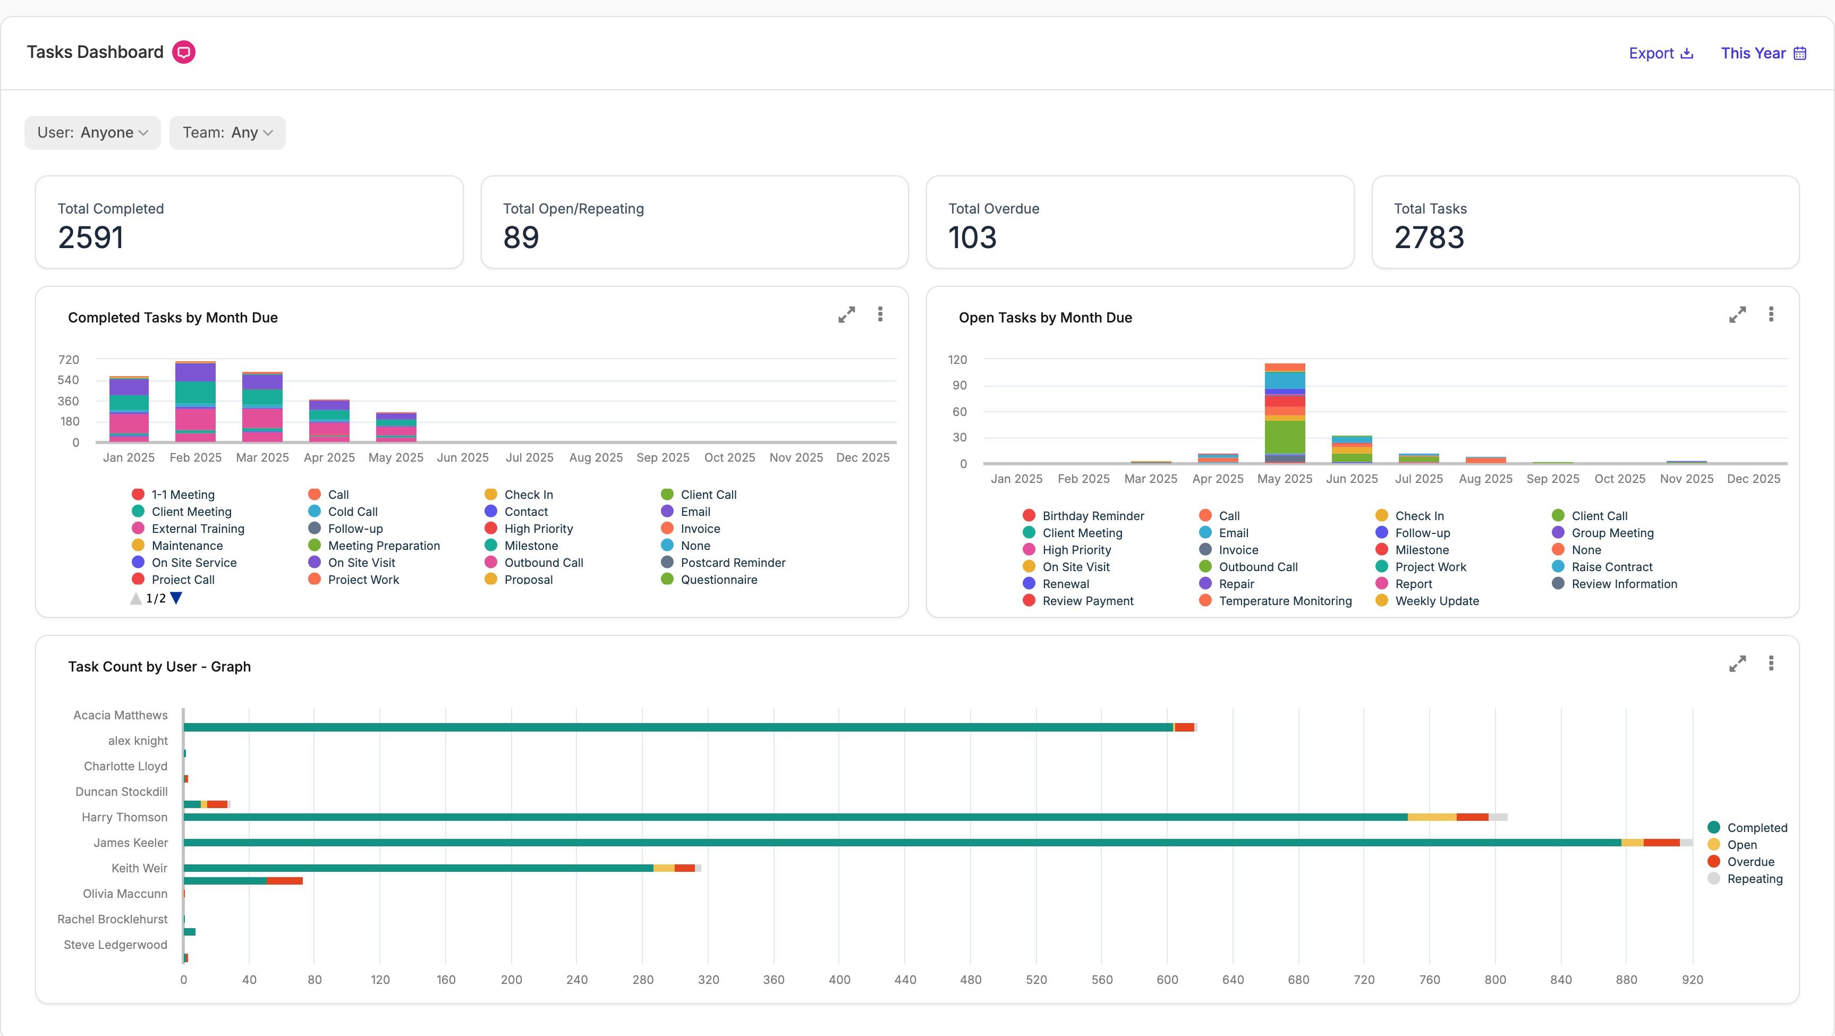Screen dimensions: 1835x1036
Task: Toggle Weekly Update legend entry
Action: coord(1427,601)
